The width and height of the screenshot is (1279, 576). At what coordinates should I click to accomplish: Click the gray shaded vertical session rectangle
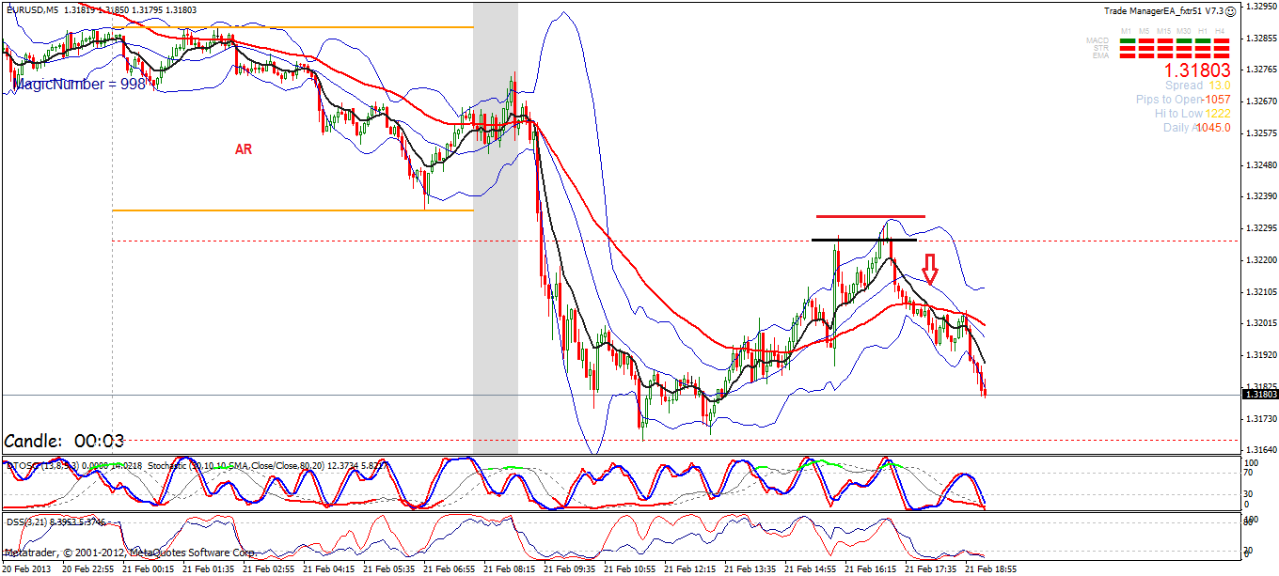[496, 228]
